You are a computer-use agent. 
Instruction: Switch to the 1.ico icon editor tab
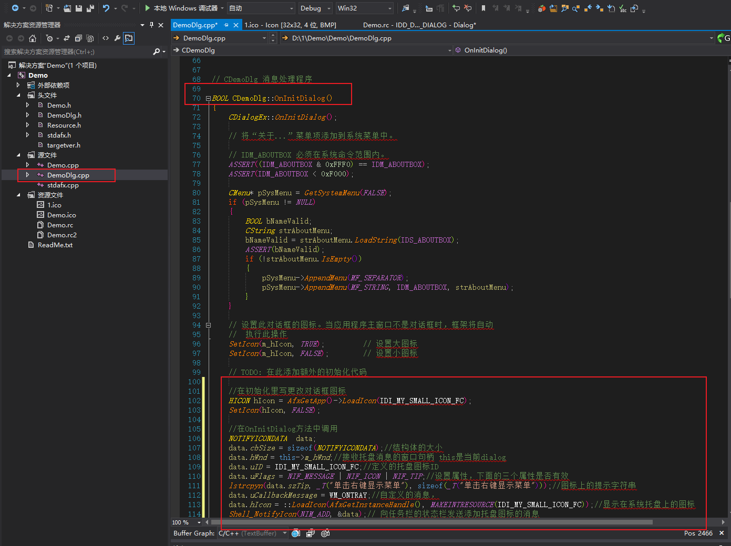(x=290, y=25)
